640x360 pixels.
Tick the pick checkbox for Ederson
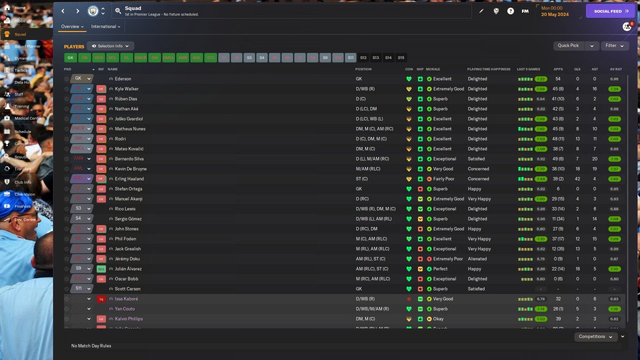[x=67, y=79]
